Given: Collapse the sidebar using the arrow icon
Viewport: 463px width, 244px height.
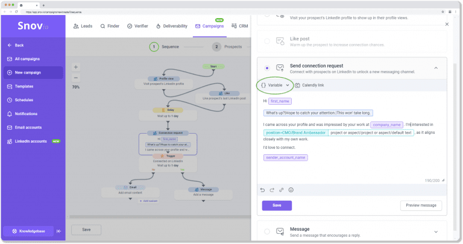Looking at the screenshot, I should [58, 231].
